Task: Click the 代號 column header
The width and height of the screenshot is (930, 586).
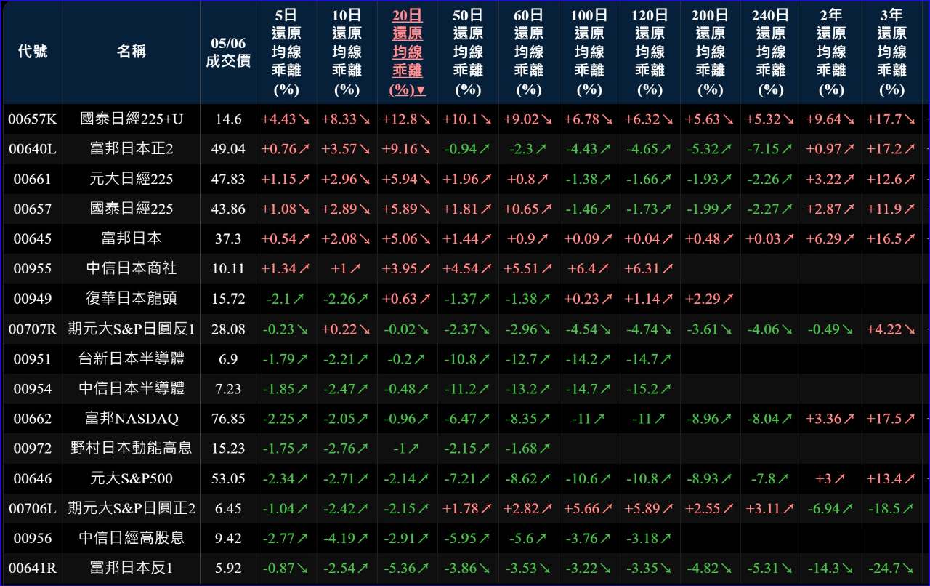Action: (x=33, y=52)
